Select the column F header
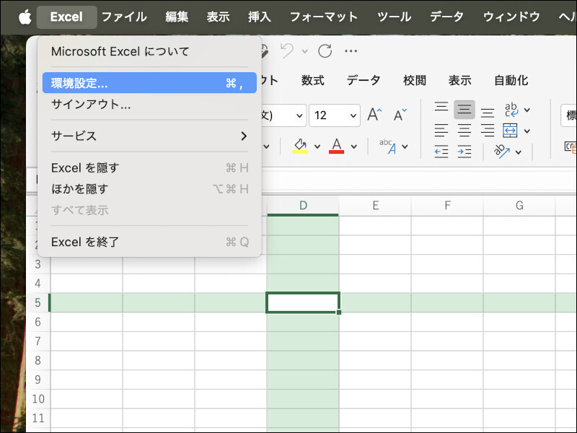577x433 pixels. [x=447, y=206]
